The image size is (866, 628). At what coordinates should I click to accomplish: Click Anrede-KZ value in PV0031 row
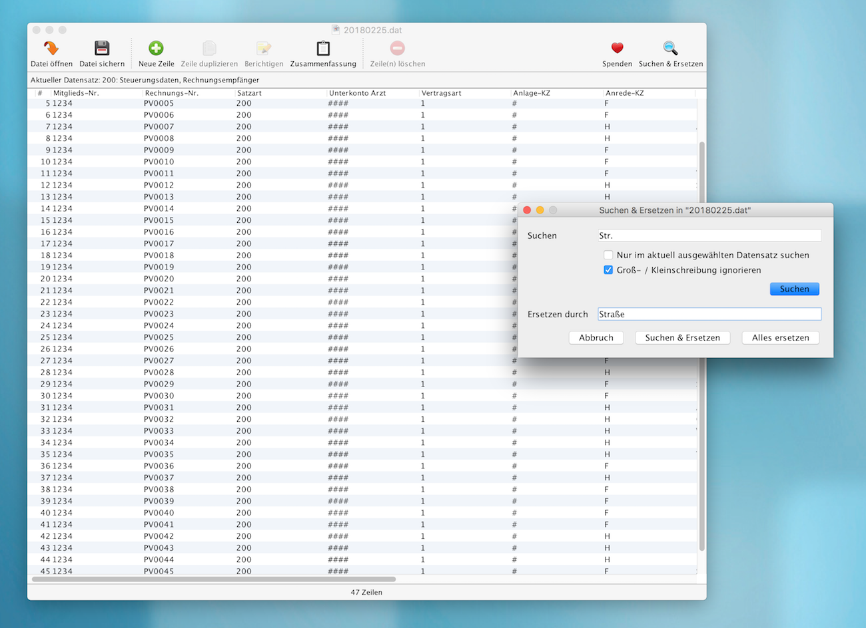(x=607, y=408)
